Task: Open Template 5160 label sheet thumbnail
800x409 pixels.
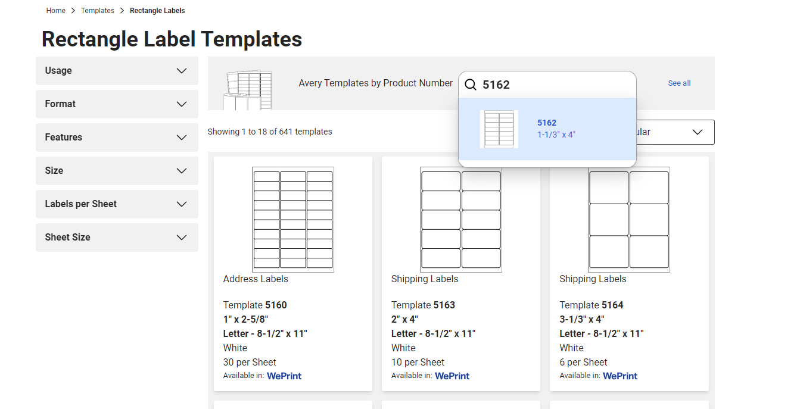Action: tap(293, 220)
